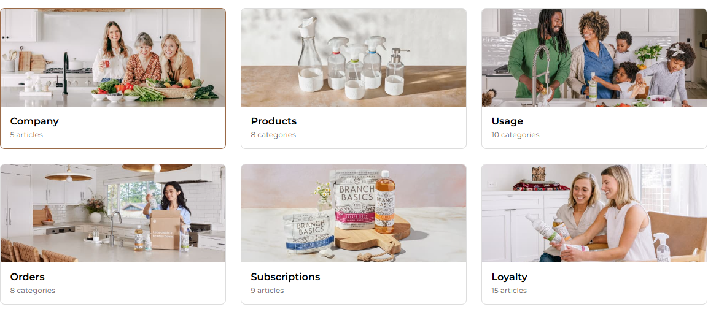Click the "8 categories" text under Orders
Viewport: 708px width, 309px height.
[33, 291]
